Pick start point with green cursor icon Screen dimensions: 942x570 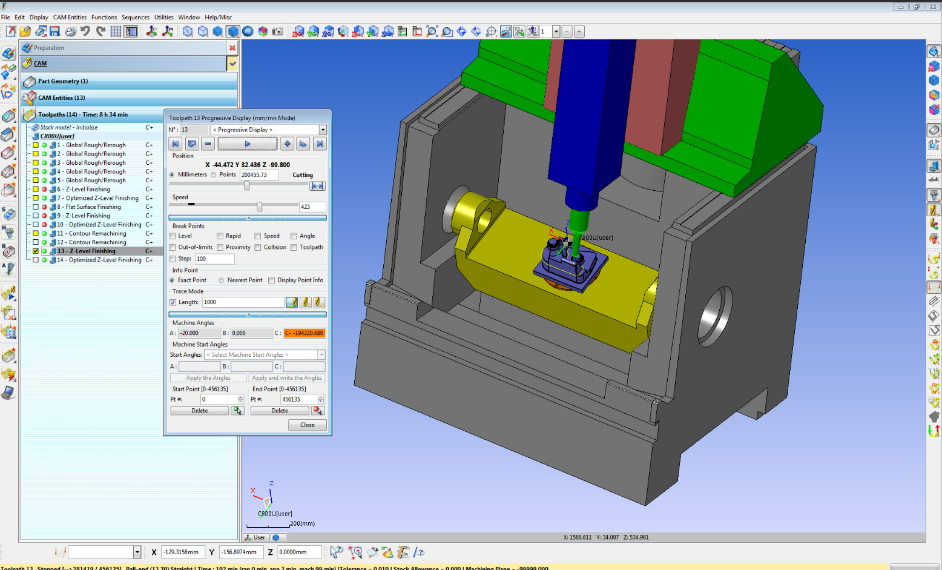pos(237,411)
